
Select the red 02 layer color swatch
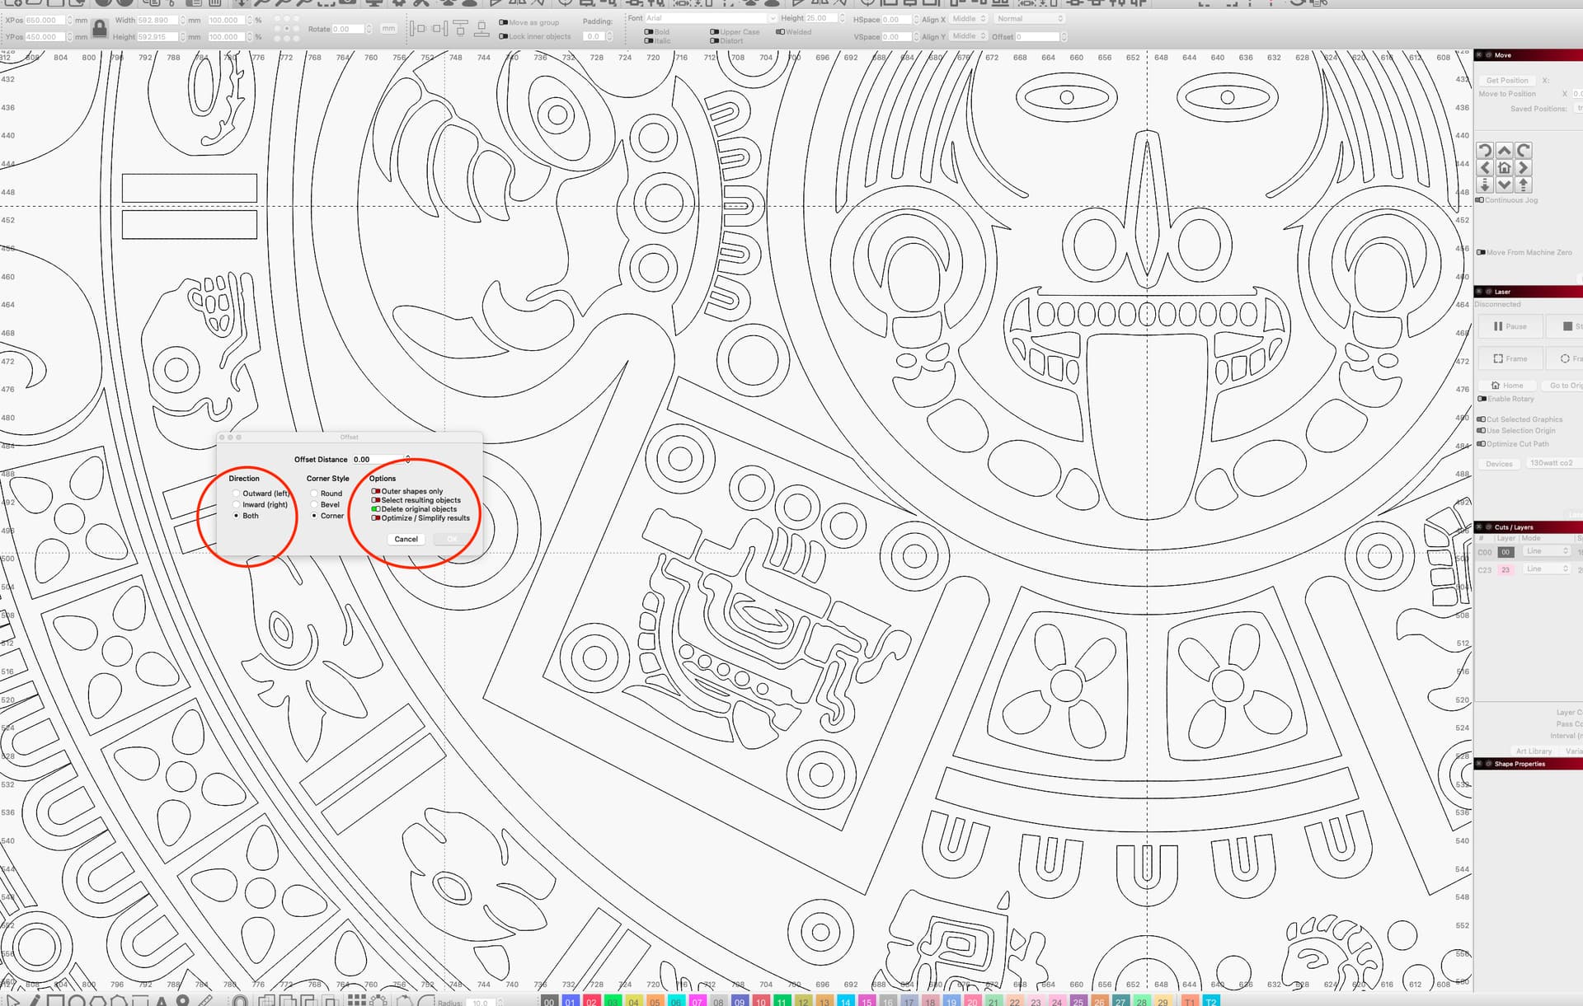point(592,1001)
